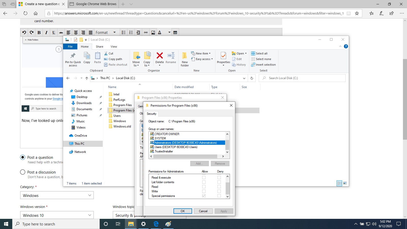The width and height of the screenshot is (407, 229).
Task: Select the Post a question radio button
Action: pos(23,157)
